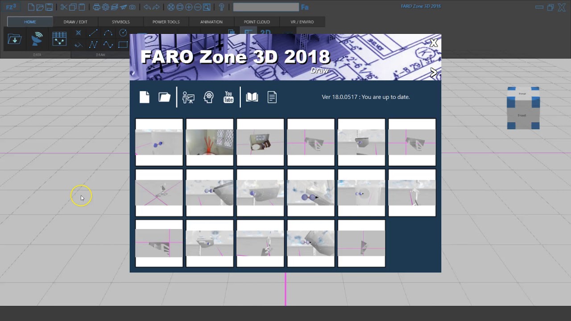
Task: Click New file icon in top toolbar
Action: [x=31, y=7]
